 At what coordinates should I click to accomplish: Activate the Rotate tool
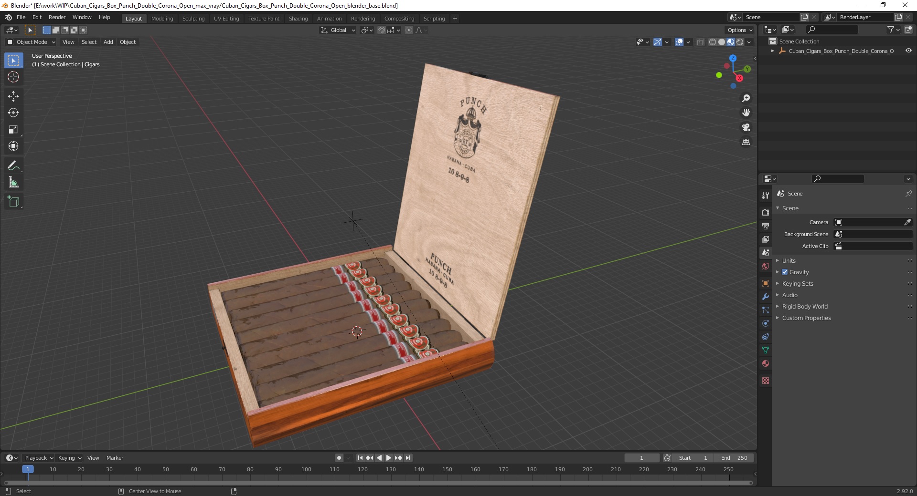coord(13,113)
